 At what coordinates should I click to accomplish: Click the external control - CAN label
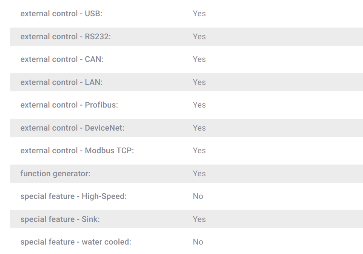62,59
